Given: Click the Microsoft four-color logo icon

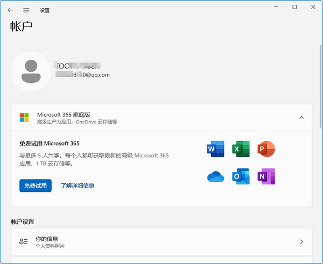Looking at the screenshot, I should [x=24, y=117].
